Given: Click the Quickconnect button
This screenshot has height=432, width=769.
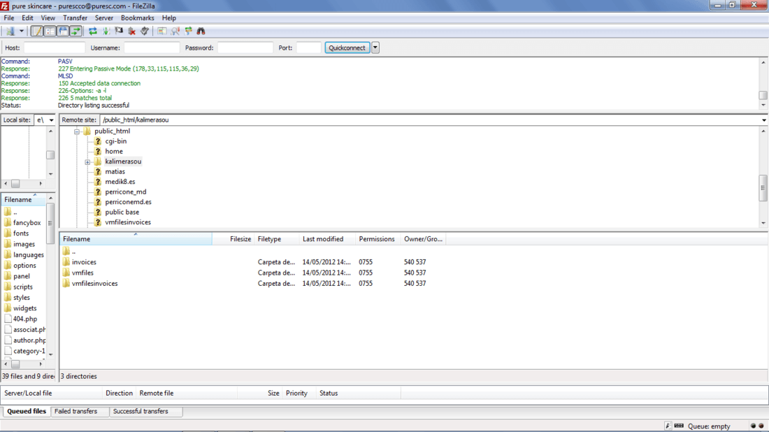Looking at the screenshot, I should pyautogui.click(x=347, y=48).
